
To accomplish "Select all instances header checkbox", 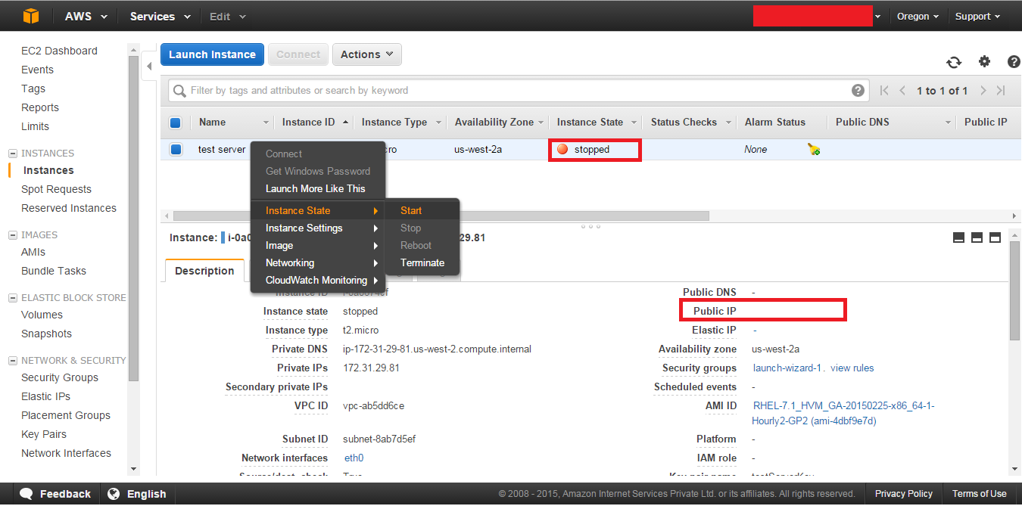I will point(176,123).
